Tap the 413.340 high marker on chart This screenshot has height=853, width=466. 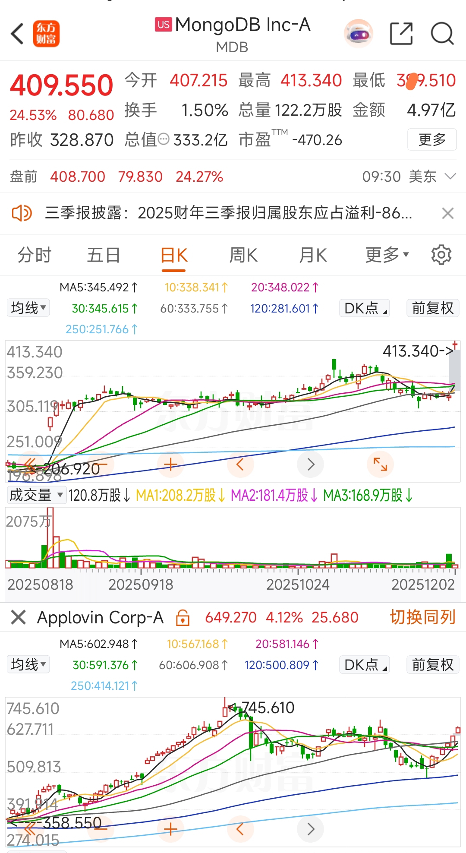(418, 351)
